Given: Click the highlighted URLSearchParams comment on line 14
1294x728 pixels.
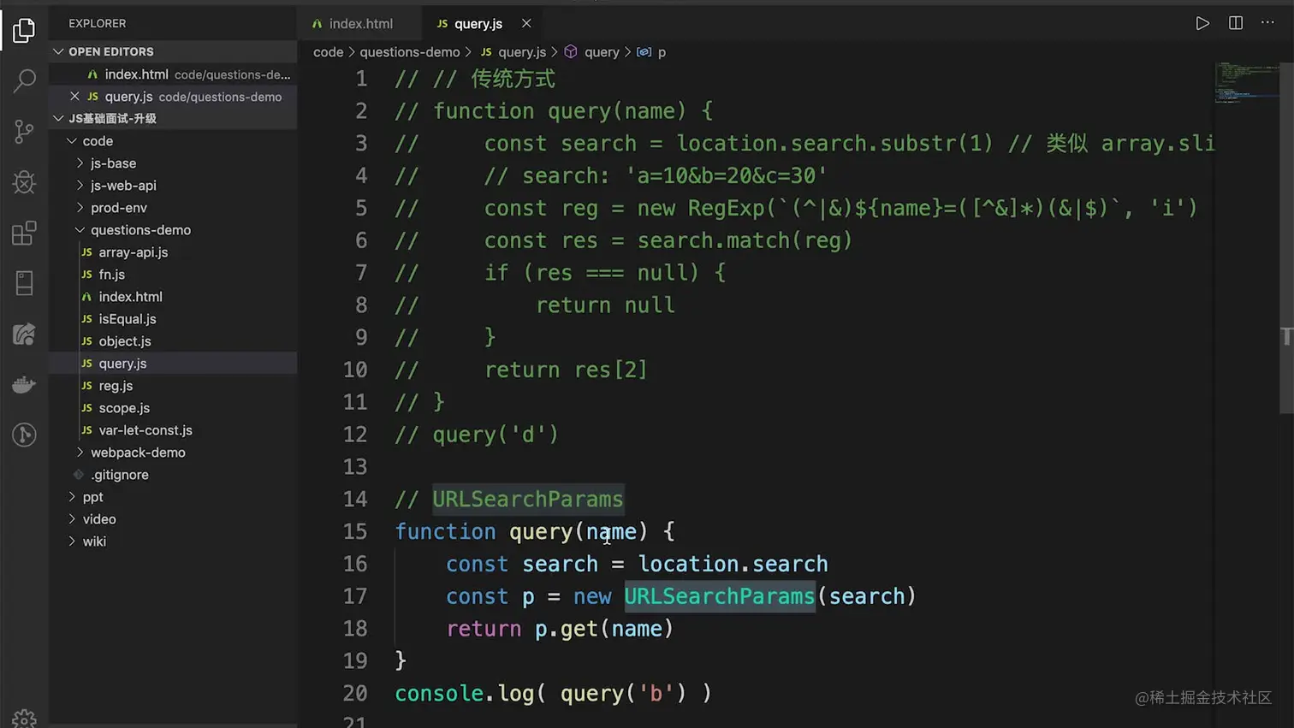Looking at the screenshot, I should click(x=528, y=499).
